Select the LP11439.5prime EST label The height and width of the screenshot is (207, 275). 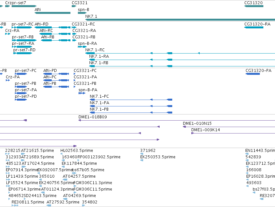click(22, 176)
